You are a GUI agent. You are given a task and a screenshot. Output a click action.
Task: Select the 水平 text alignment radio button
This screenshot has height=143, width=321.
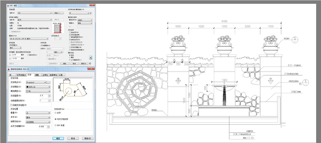pos(55,113)
